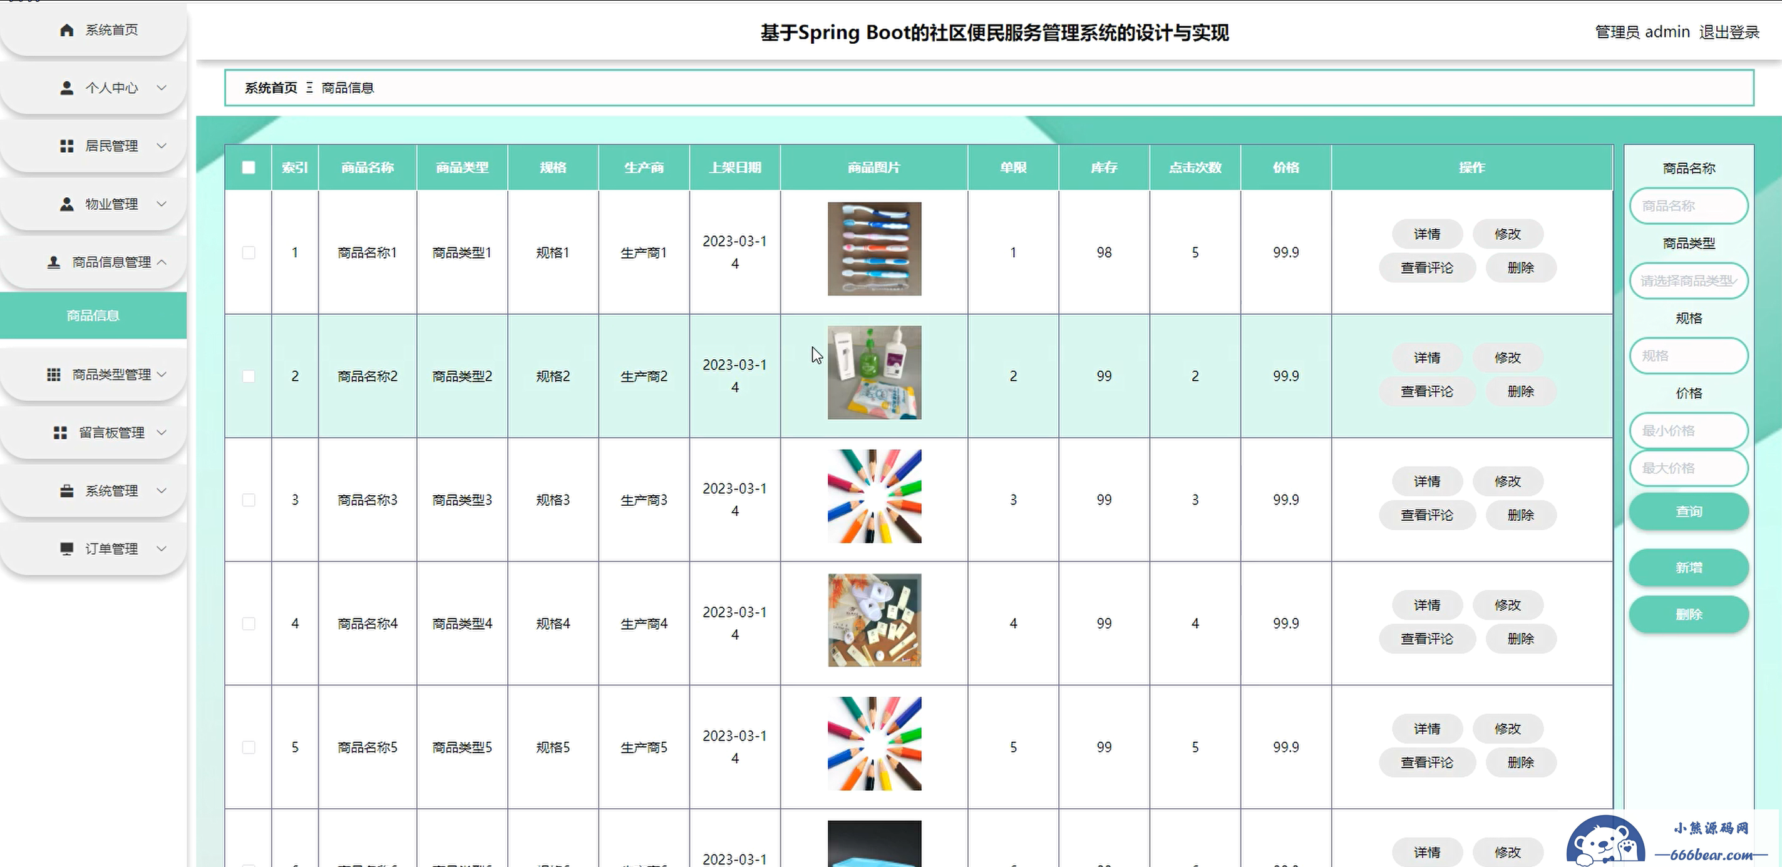The height and width of the screenshot is (867, 1782).
Task: Check the checkbox for row 商品名称1
Action: point(249,252)
